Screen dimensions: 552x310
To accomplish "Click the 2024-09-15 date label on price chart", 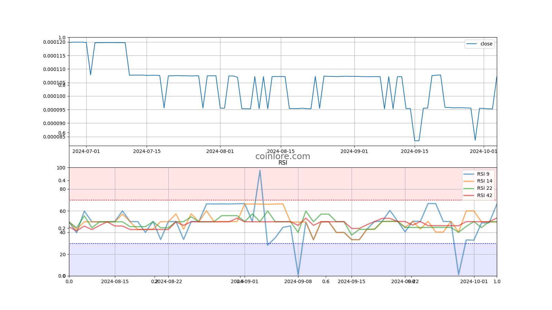I will [415, 151].
